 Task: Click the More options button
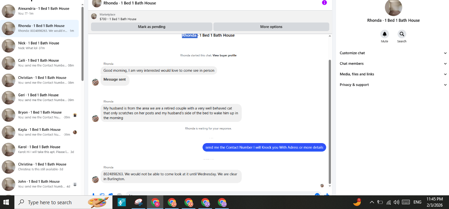point(271,27)
